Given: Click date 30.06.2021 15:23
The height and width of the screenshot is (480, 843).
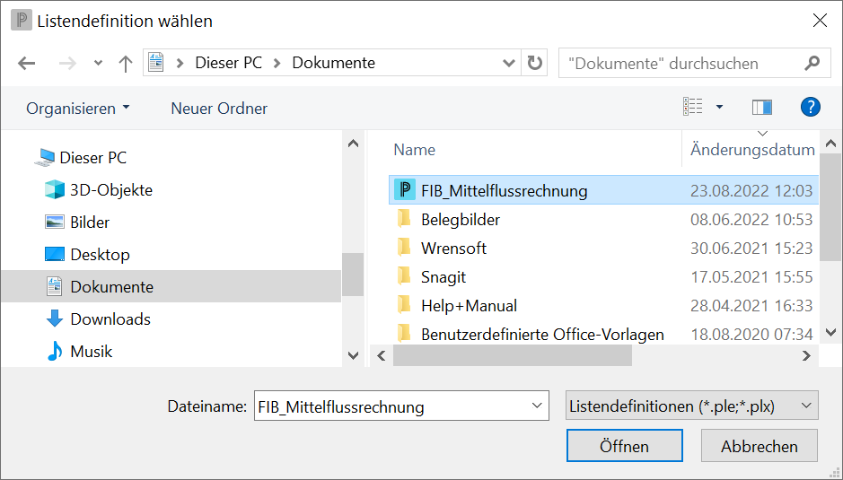Looking at the screenshot, I should pyautogui.click(x=751, y=249).
